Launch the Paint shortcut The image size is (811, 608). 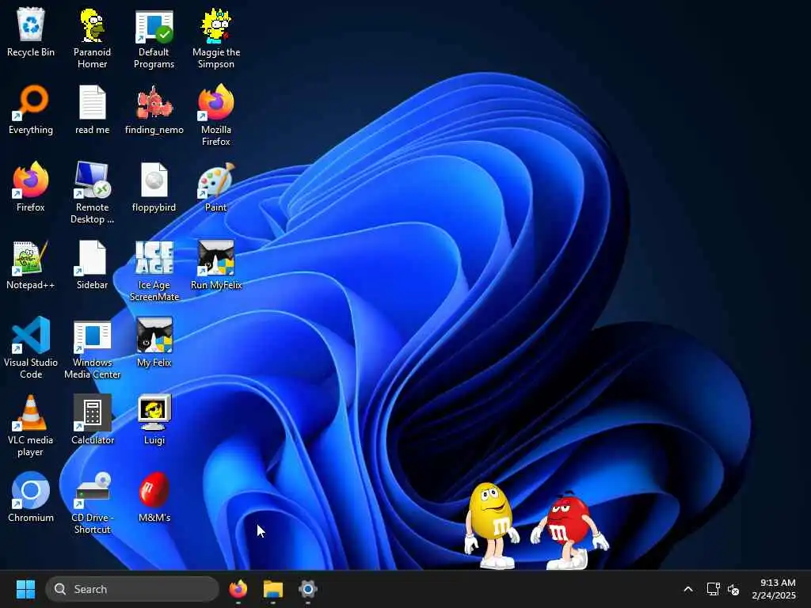click(x=215, y=187)
